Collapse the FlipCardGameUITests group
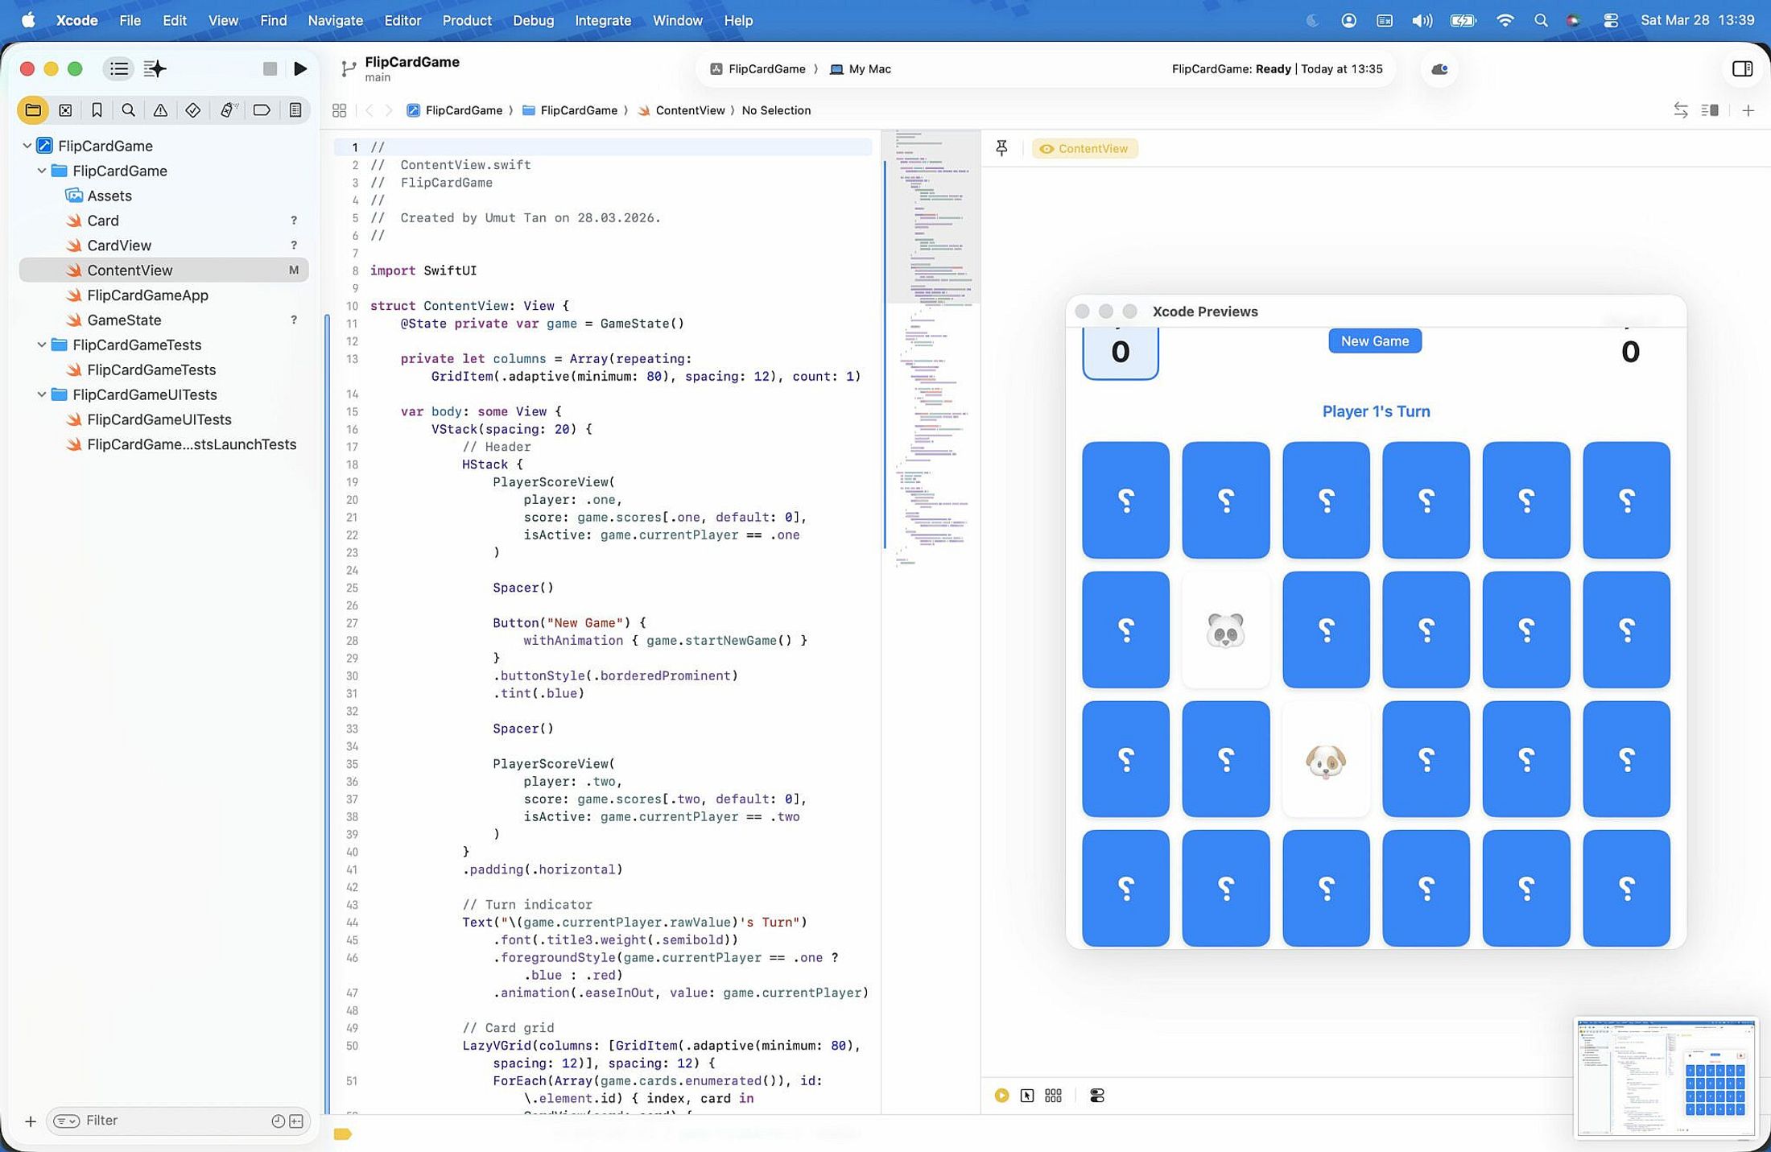Screen dimensions: 1771x1152 [x=42, y=394]
